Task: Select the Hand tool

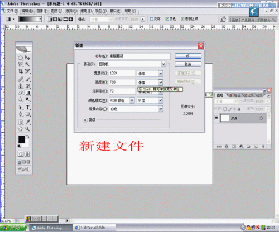Action: [20, 129]
